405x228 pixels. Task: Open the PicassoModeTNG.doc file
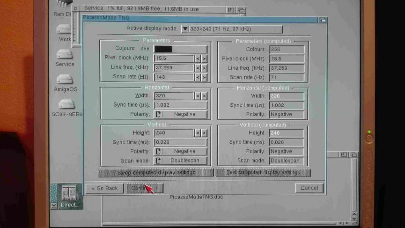point(196,197)
